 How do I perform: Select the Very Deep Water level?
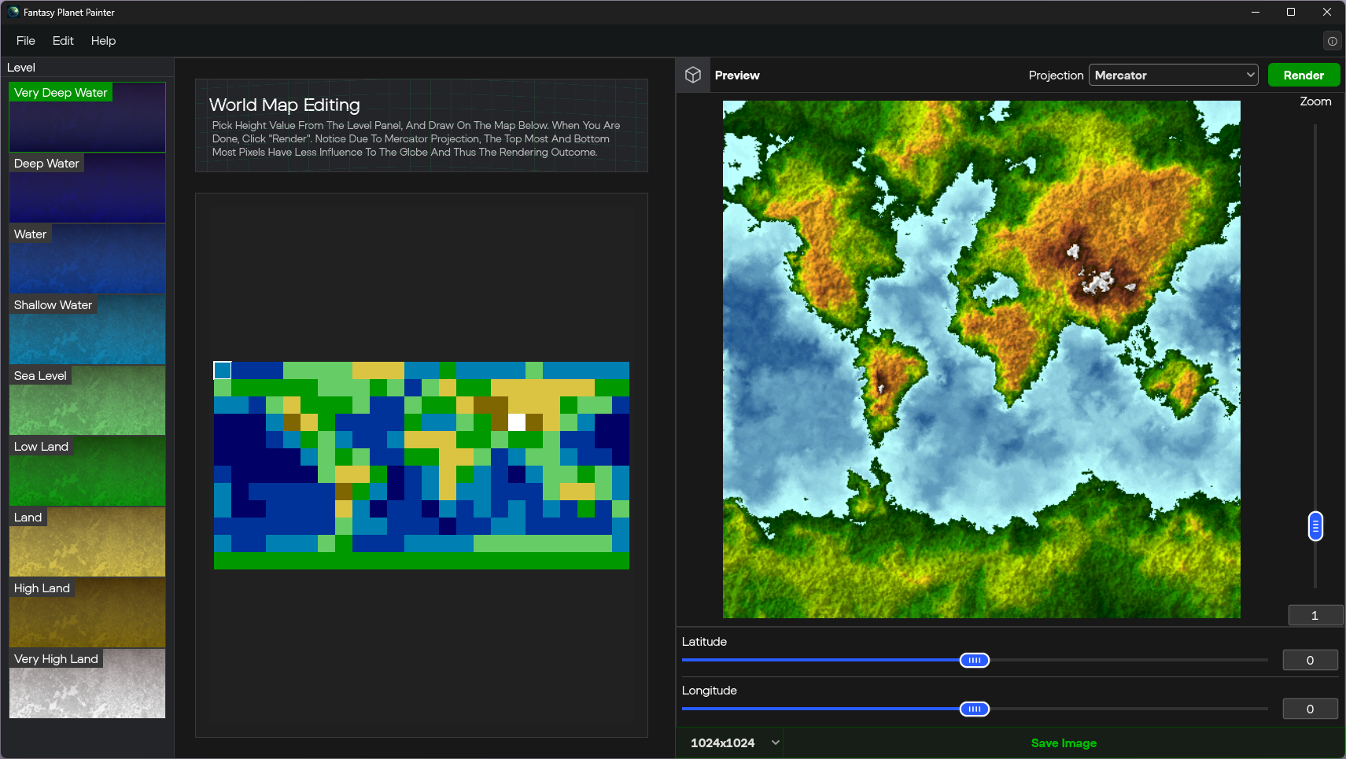tap(87, 118)
